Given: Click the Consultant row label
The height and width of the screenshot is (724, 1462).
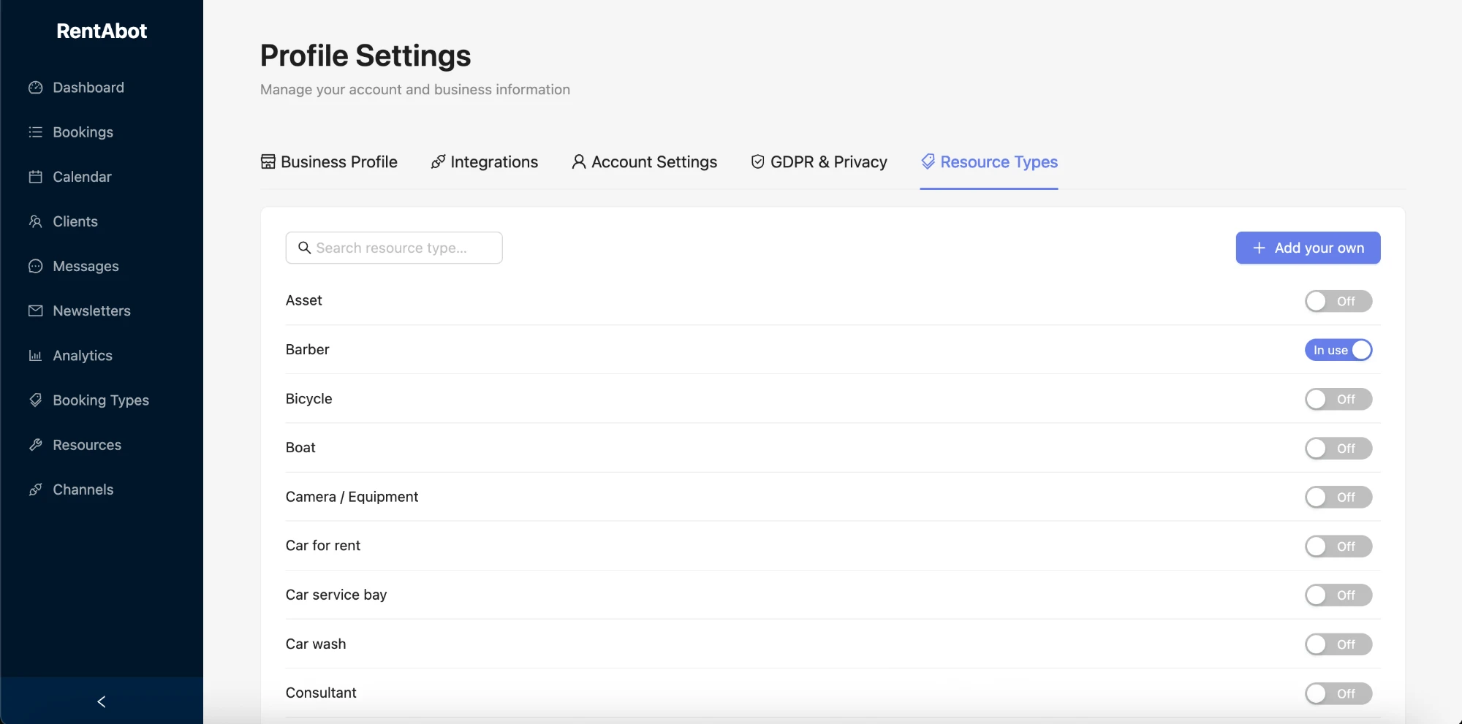Looking at the screenshot, I should point(321,693).
